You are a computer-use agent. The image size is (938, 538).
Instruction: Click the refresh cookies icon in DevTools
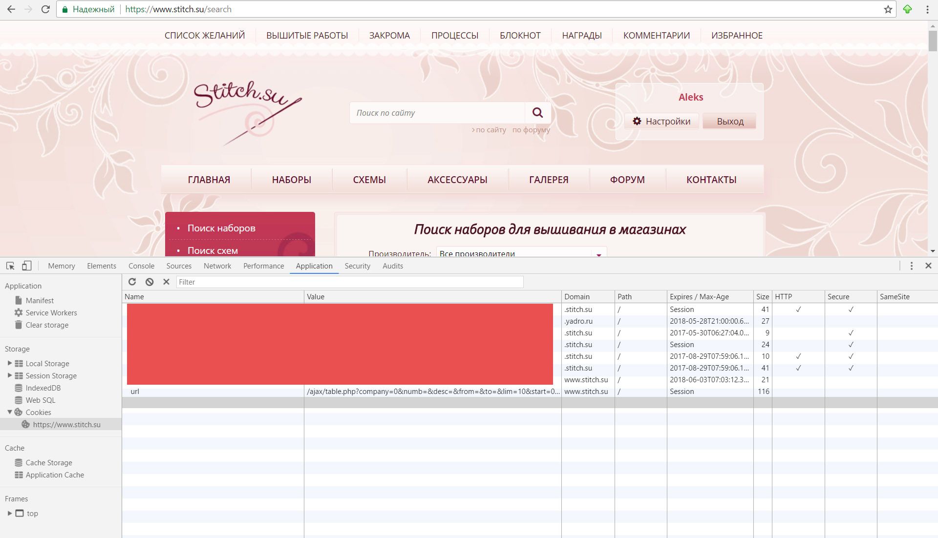click(132, 282)
